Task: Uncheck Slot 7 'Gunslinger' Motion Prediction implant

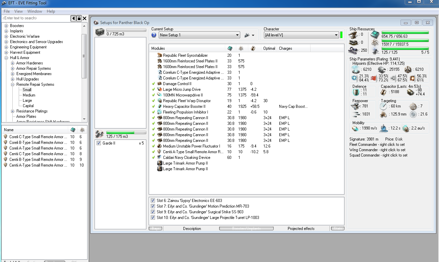Action: [153, 206]
